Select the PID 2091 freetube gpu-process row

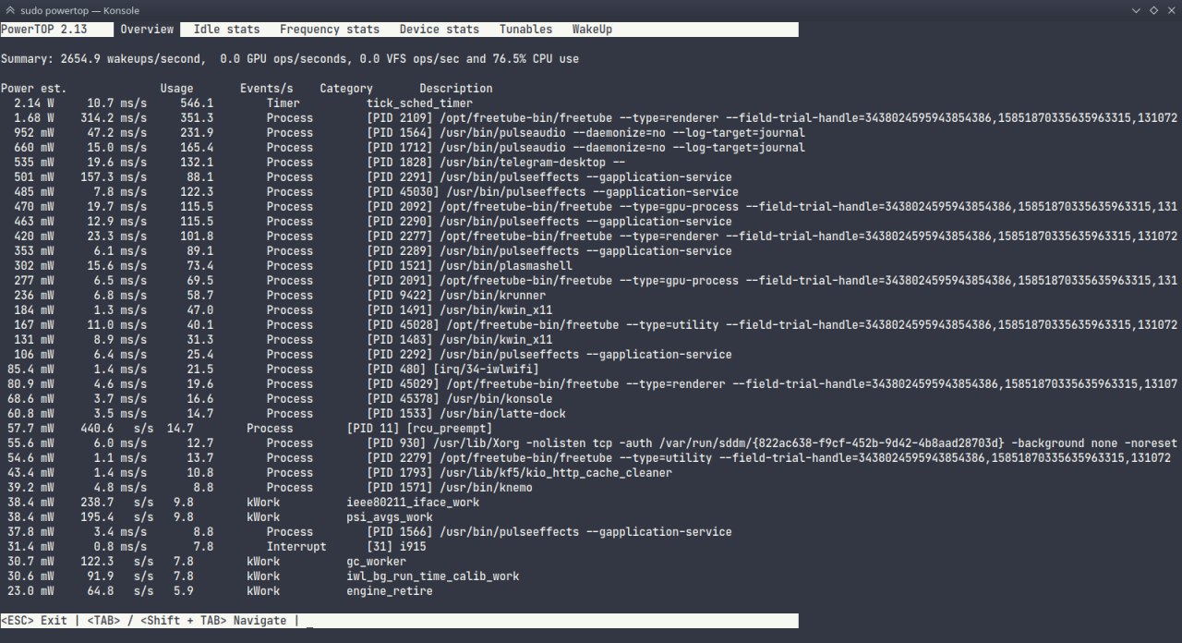[x=596, y=281]
